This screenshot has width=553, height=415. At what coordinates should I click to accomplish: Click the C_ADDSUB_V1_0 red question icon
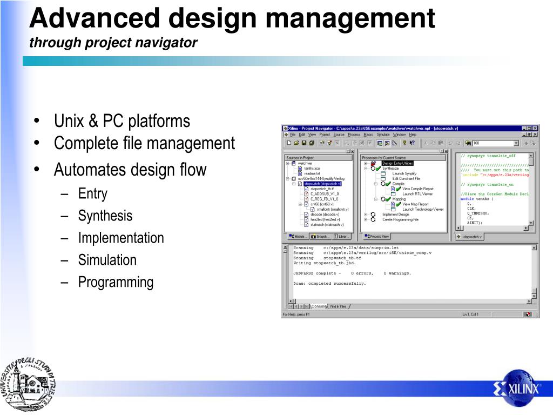coord(306,194)
